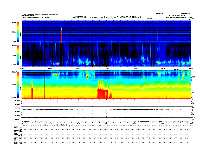Click the 30.00 label on RAD1 colorbar
The image size is (206, 159).
click(x=14, y=55)
